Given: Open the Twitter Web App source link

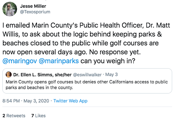Looking at the screenshot, I should coord(70,101).
